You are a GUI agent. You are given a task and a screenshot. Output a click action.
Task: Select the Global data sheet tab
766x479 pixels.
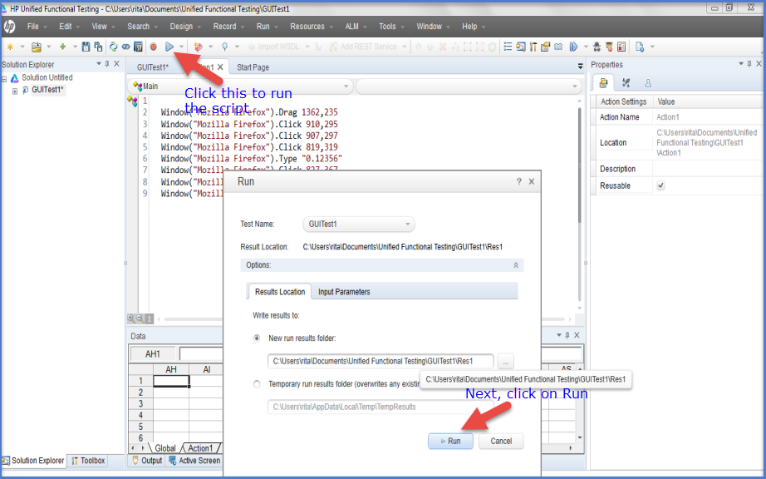[x=165, y=448]
